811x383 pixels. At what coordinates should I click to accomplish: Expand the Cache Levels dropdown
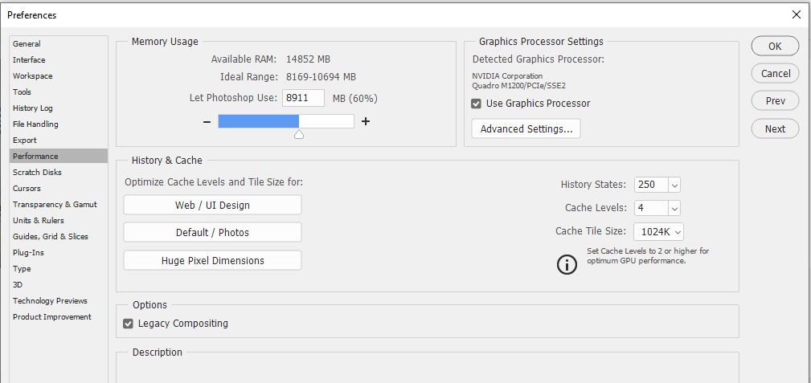click(674, 208)
